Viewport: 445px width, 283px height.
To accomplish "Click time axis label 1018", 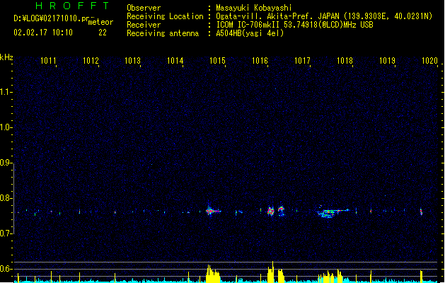I will coord(345,61).
